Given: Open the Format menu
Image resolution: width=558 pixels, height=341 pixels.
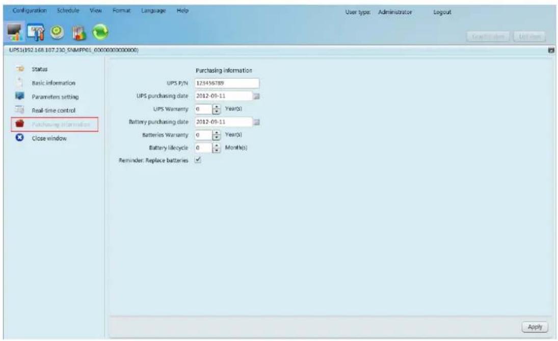Looking at the screenshot, I should tap(121, 11).
